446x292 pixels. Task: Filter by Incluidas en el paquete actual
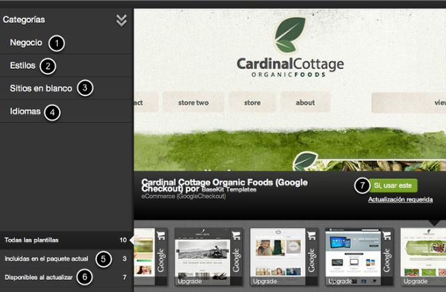67,259
